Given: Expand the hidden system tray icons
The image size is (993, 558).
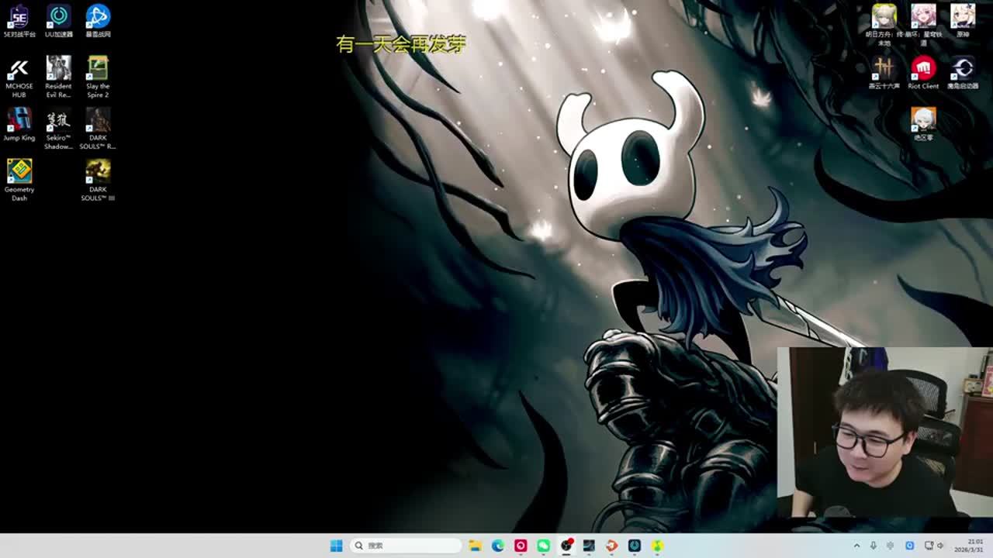Looking at the screenshot, I should point(856,546).
